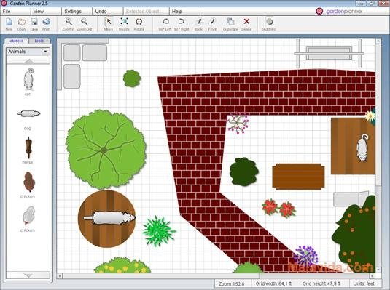Save the garden plan via Save icon
390x290 pixels.
[34, 24]
